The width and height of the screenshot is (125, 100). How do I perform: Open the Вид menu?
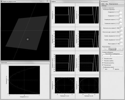[x=107, y=4]
